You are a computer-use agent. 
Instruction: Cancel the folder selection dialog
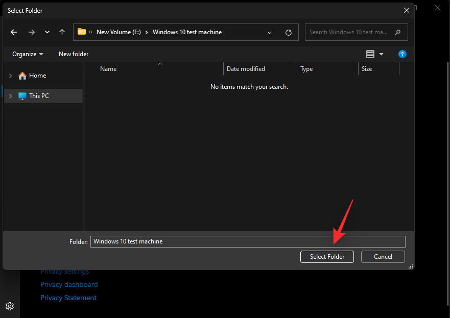point(383,257)
